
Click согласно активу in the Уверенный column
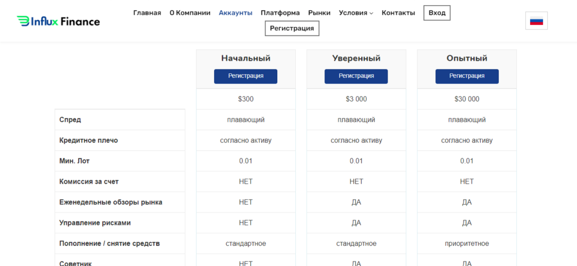tap(356, 140)
